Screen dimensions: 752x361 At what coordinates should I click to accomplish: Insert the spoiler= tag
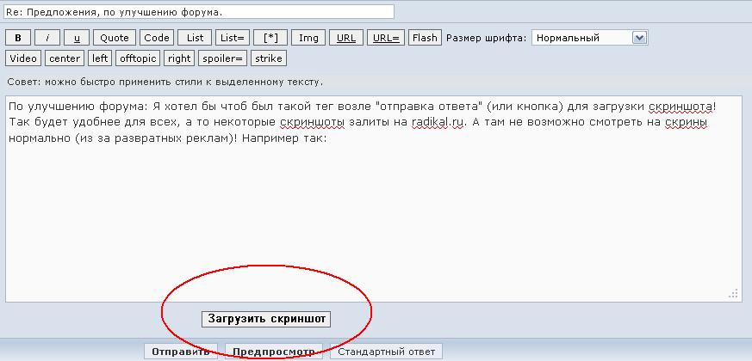click(222, 58)
